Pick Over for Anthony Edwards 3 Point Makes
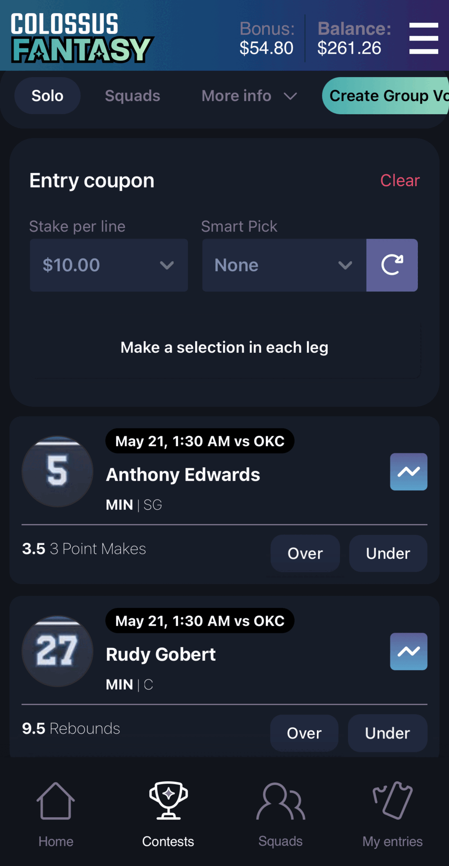The image size is (449, 866). [x=305, y=553]
